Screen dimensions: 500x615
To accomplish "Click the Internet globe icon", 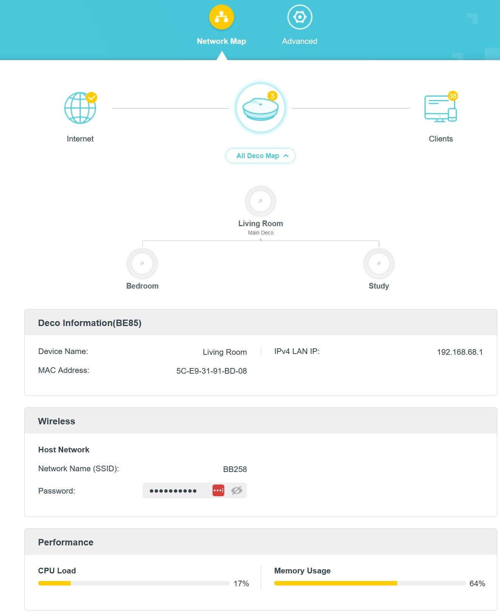I will 80,108.
